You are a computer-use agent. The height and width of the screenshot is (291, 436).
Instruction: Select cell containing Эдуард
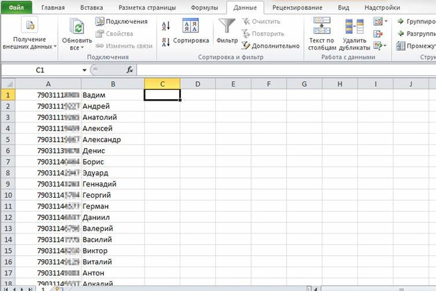coord(113,173)
